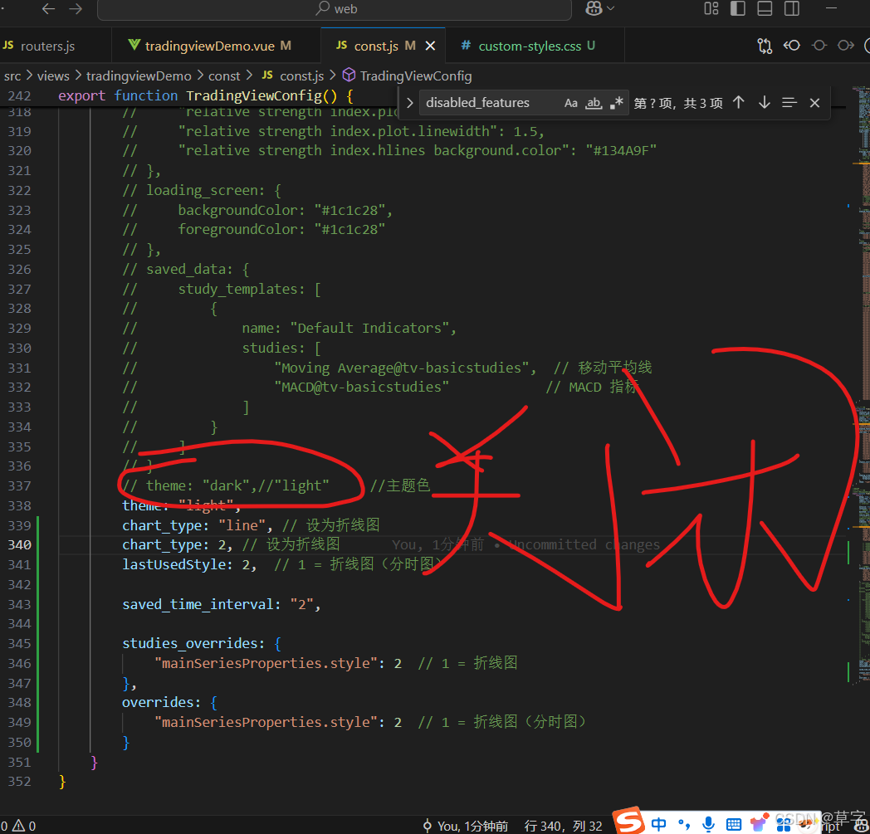The width and height of the screenshot is (870, 834).
Task: Toggle the IME punctuation mode icon
Action: 684,825
